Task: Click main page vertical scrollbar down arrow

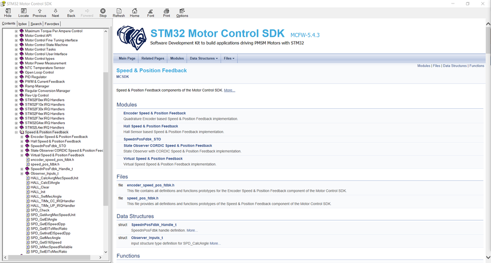Action: [x=488, y=258]
